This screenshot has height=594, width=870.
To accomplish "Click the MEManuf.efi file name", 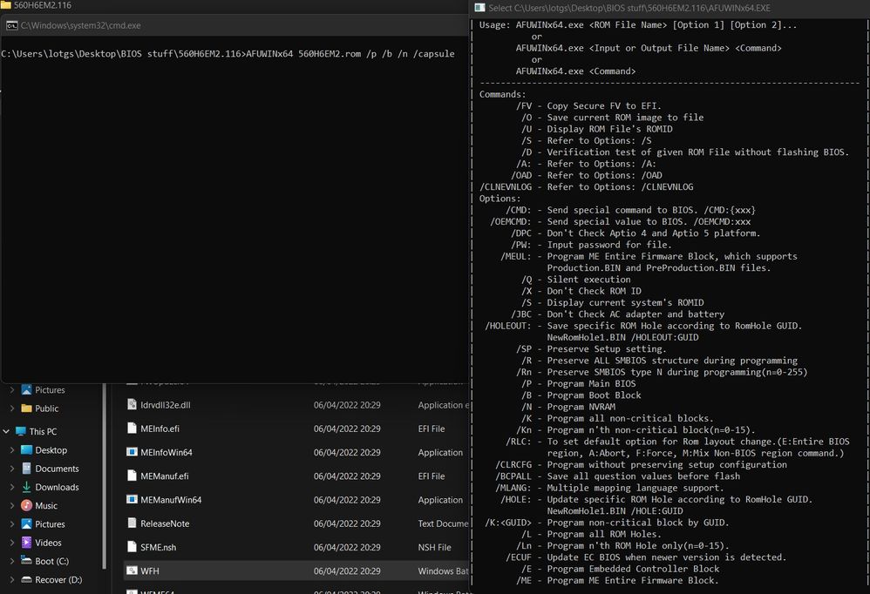I will [x=164, y=476].
